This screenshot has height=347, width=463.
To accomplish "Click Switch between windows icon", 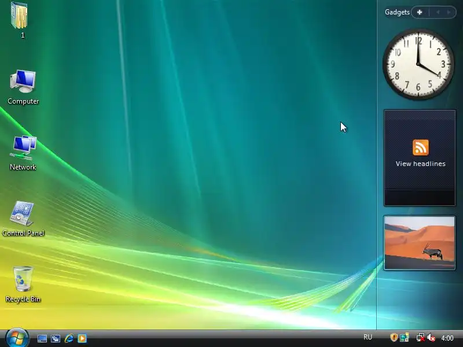I will tap(55, 338).
